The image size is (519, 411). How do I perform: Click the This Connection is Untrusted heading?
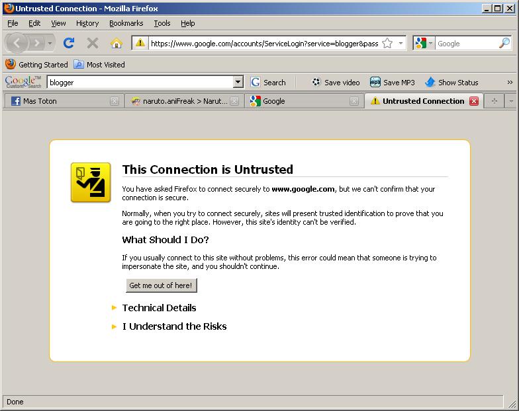(x=208, y=169)
